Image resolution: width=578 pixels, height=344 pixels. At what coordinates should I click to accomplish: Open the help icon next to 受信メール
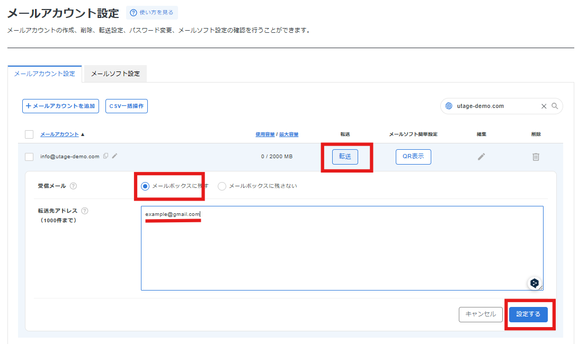[x=73, y=186]
